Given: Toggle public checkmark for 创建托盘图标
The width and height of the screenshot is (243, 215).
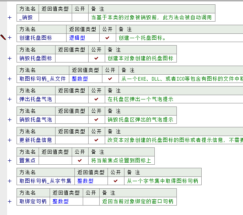Looking at the screenshot, I should 108,38.
